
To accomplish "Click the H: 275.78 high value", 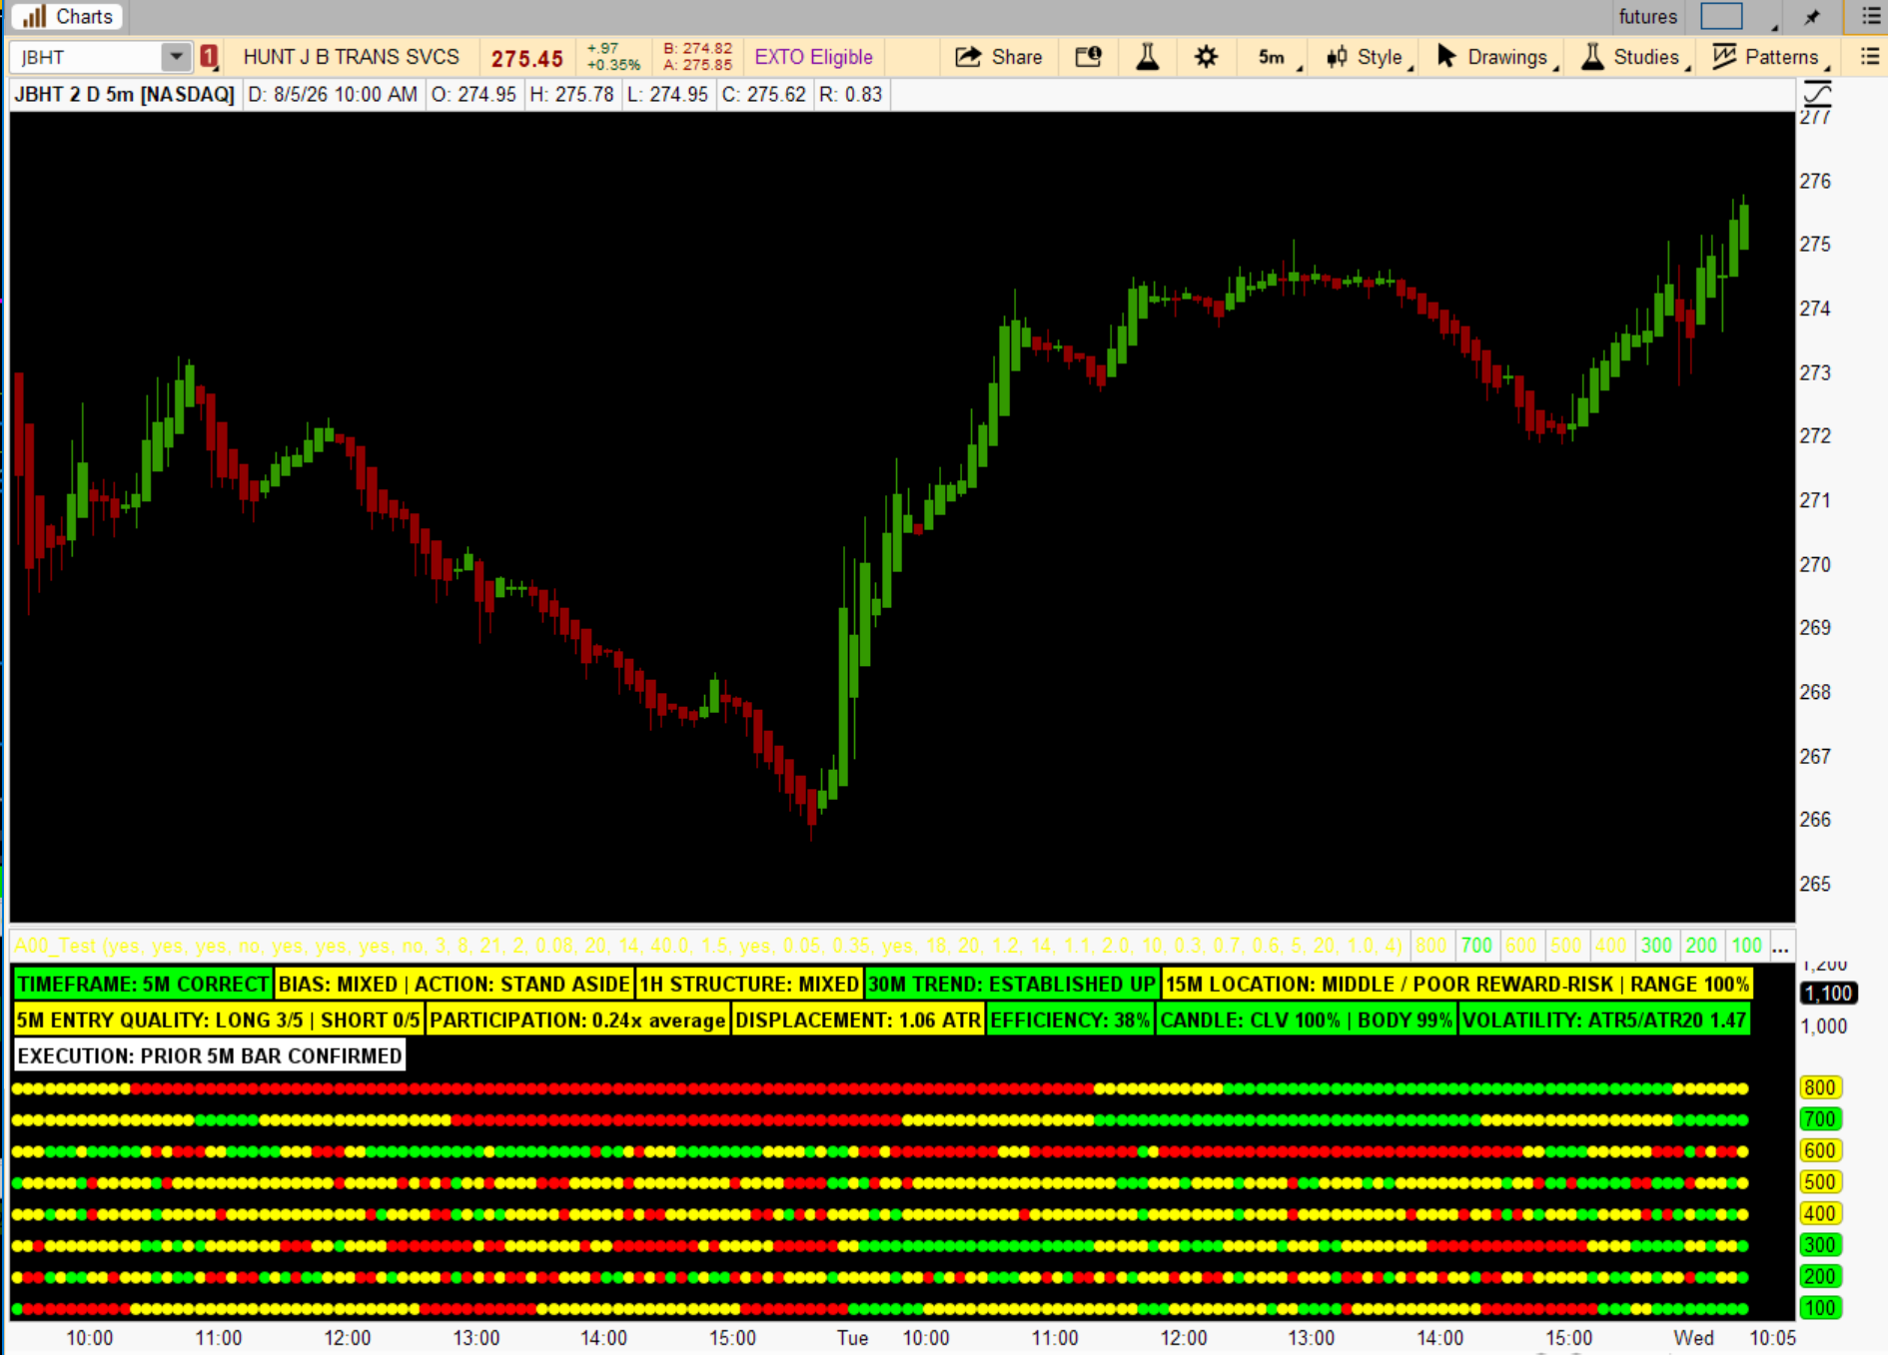I will 571,95.
